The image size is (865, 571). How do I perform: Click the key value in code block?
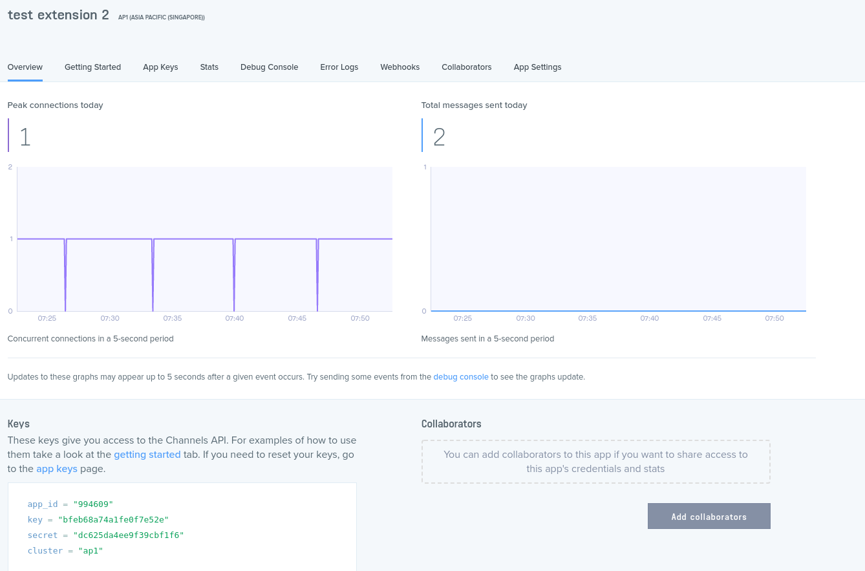tap(113, 520)
